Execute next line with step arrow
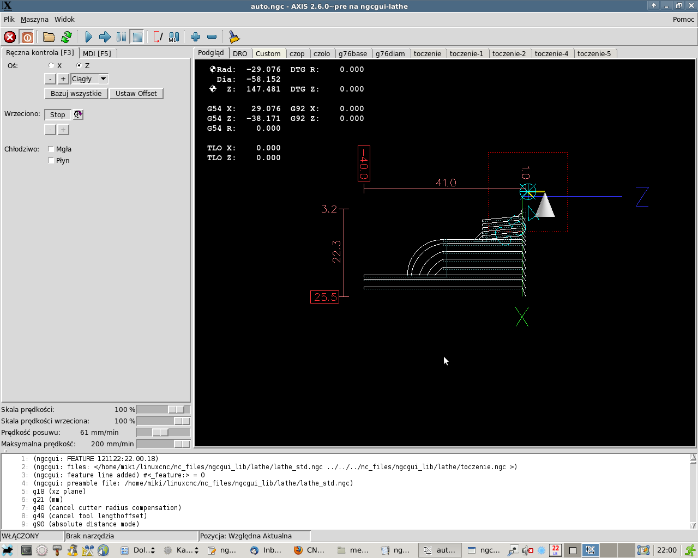 click(105, 37)
